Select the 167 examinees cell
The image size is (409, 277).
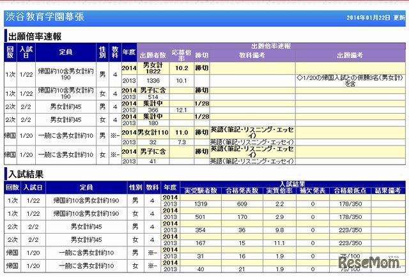point(201,243)
